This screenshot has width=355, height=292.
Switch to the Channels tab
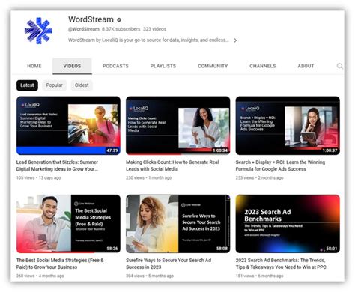click(263, 66)
